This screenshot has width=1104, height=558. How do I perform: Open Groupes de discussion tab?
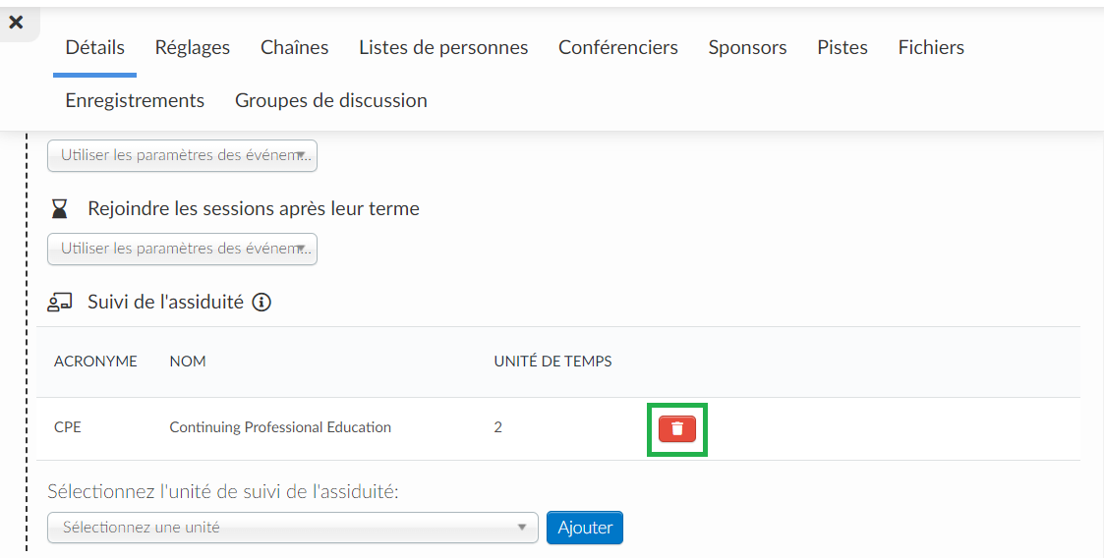pyautogui.click(x=331, y=100)
